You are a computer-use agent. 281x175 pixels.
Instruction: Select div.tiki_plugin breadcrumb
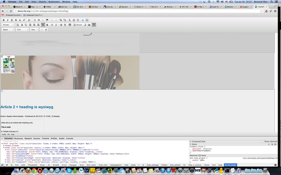coord(230,165)
